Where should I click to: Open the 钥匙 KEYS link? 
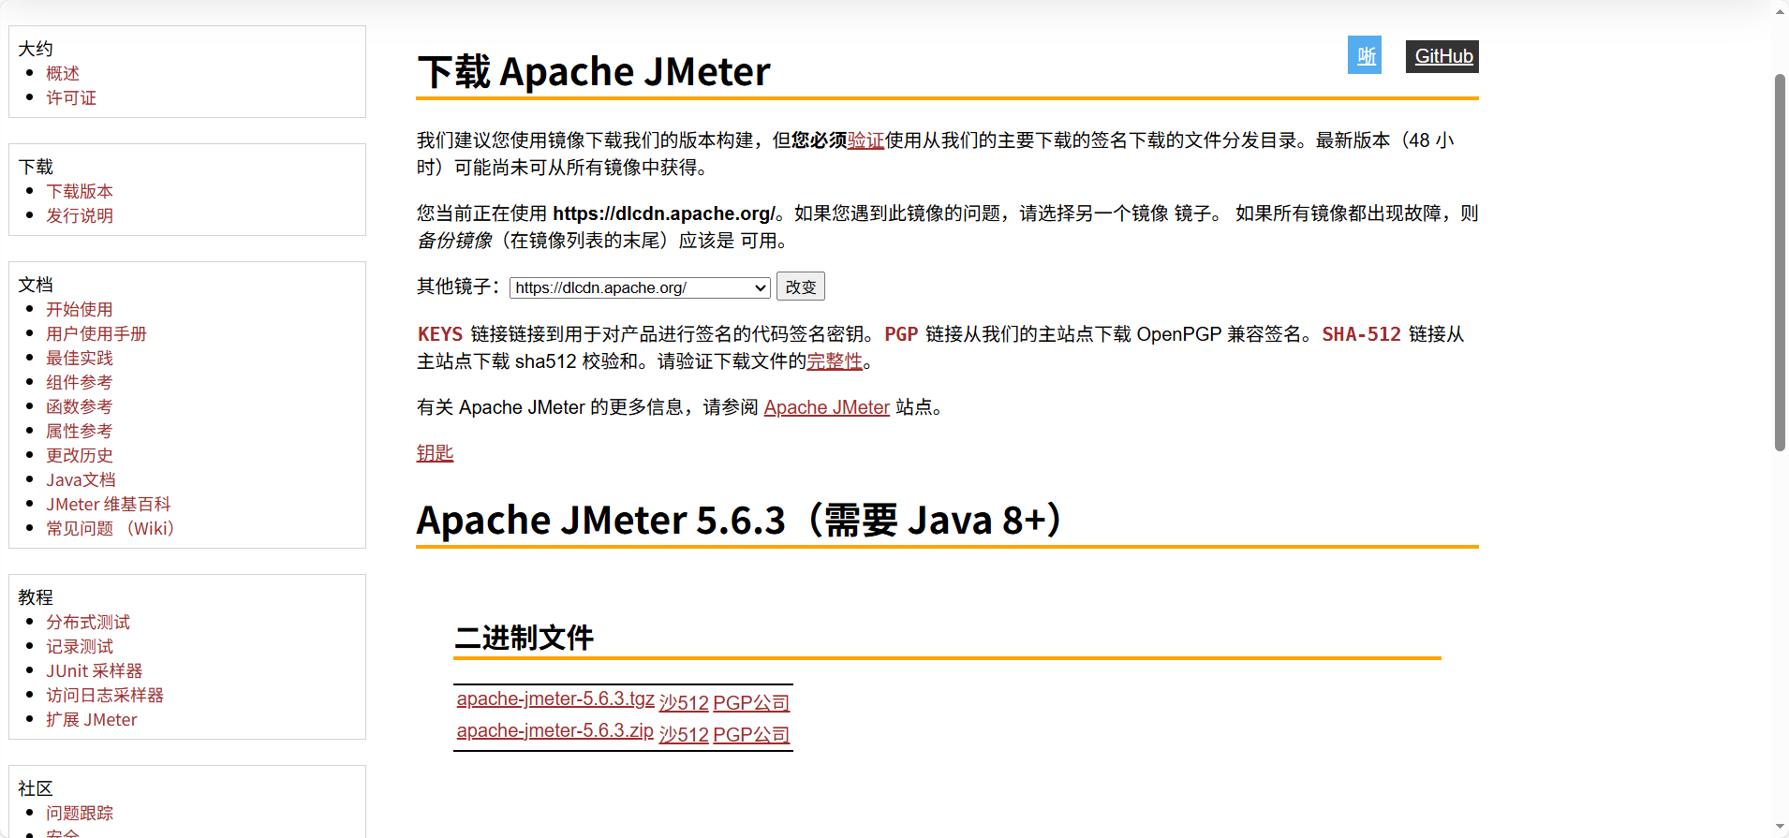coord(436,453)
